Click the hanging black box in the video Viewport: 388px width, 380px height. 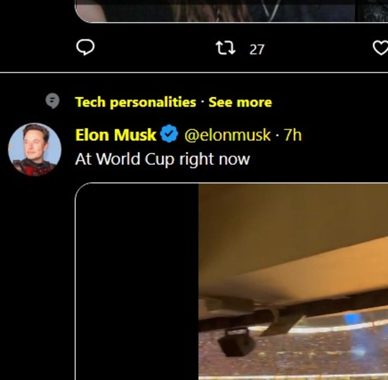coord(237,342)
